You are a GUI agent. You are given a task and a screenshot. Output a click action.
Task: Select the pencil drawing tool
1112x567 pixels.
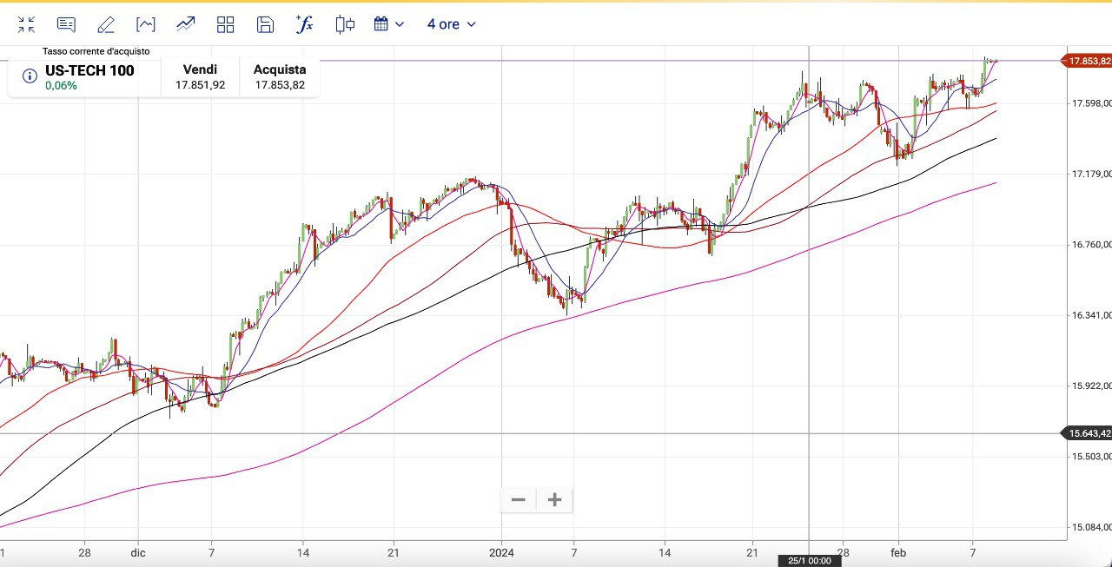pos(106,24)
